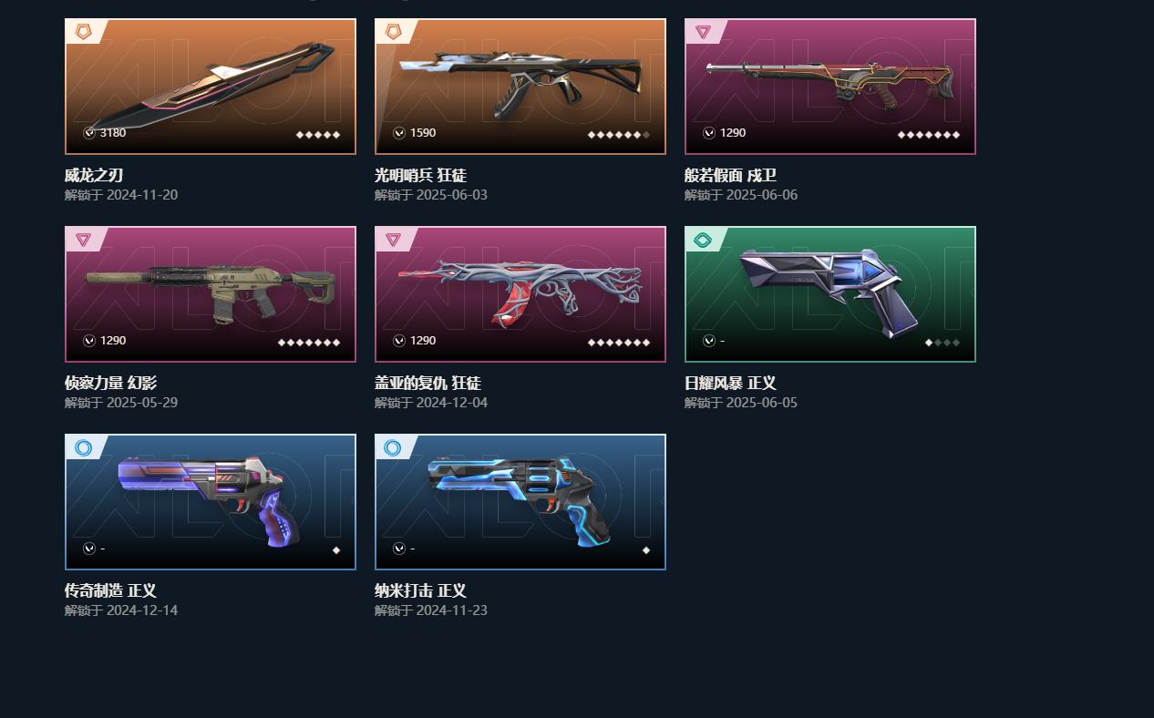Click the pink triangle badge on 般若假面 戍卫
Viewport: 1154px width, 718px height.
(703, 32)
